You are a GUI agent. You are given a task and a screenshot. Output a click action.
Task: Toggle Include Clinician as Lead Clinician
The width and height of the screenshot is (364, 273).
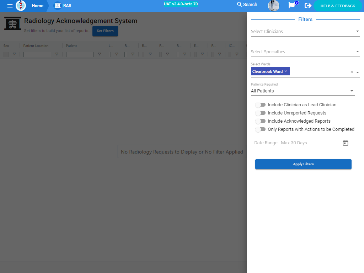click(261, 105)
